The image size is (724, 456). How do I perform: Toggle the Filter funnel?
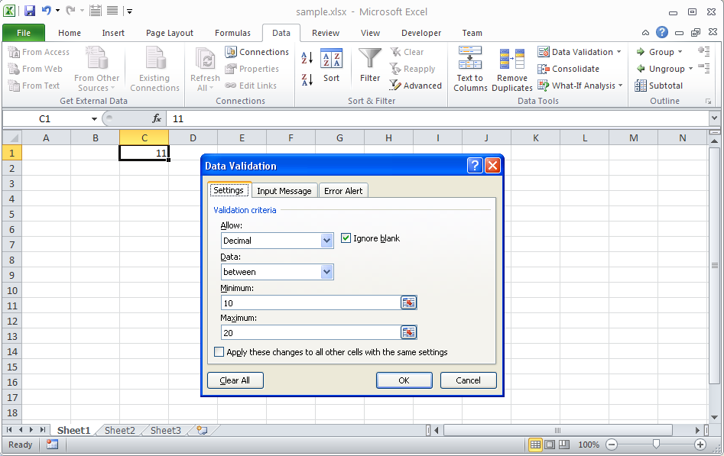(370, 66)
